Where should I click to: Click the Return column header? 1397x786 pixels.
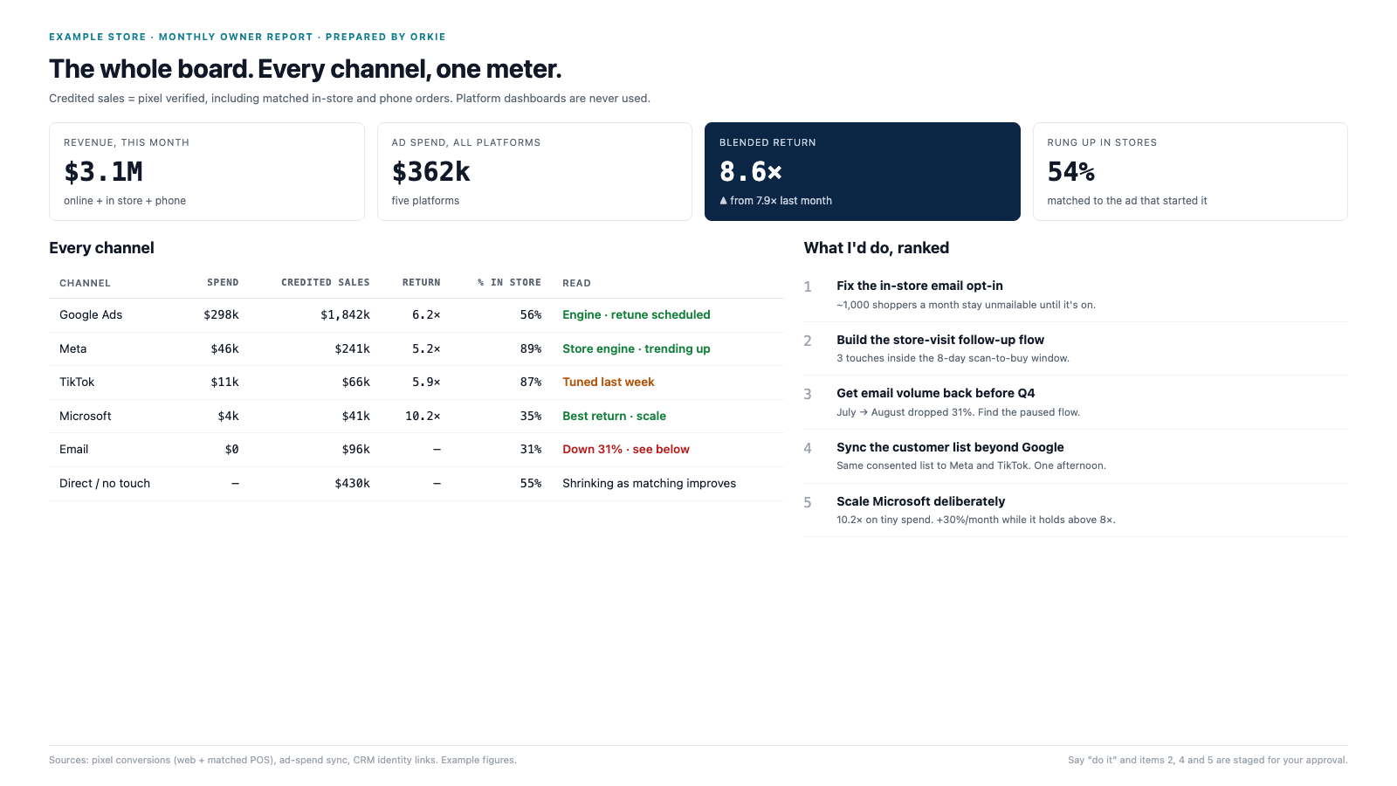tap(421, 283)
